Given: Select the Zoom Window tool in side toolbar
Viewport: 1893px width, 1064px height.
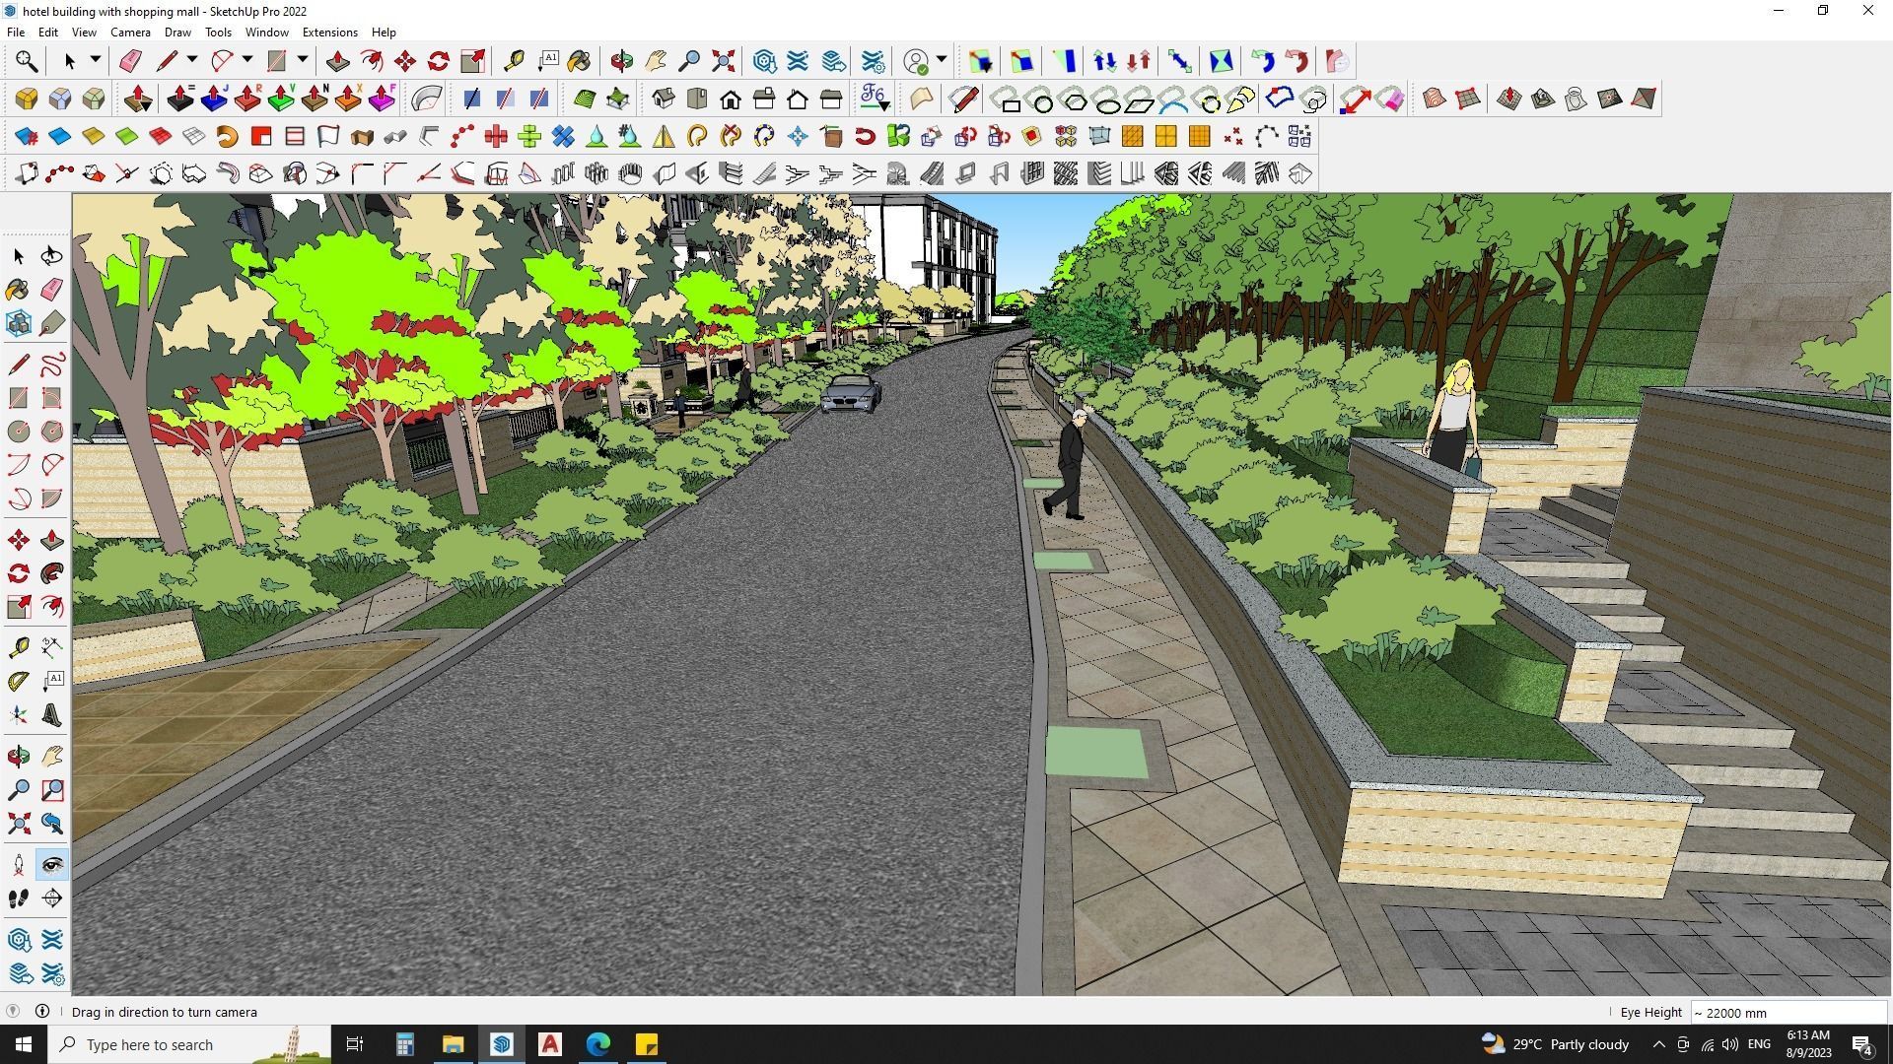Looking at the screenshot, I should [52, 790].
